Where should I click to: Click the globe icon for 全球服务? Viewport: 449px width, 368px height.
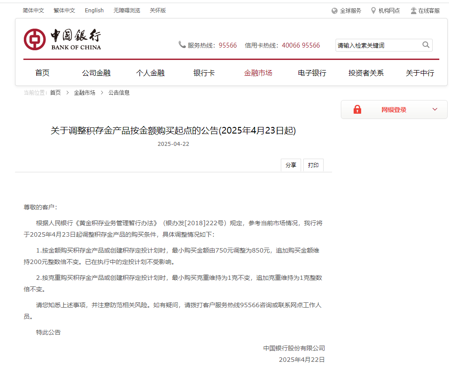tap(334, 11)
